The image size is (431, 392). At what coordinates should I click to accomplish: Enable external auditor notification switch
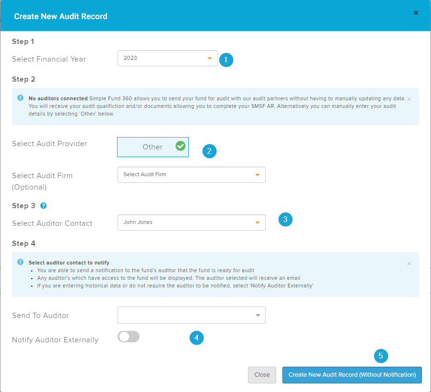tap(129, 337)
